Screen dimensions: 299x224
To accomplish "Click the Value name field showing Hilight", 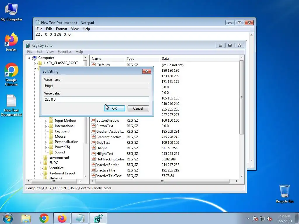I will click(x=96, y=86).
